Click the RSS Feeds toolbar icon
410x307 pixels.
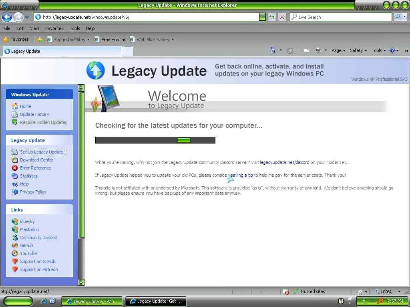coord(290,50)
